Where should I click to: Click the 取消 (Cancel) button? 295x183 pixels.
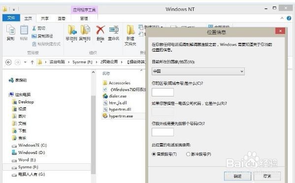(x=267, y=176)
